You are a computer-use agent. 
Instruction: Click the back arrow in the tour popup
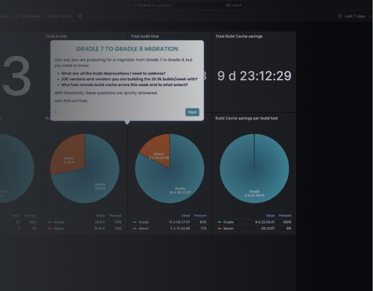[x=56, y=112]
